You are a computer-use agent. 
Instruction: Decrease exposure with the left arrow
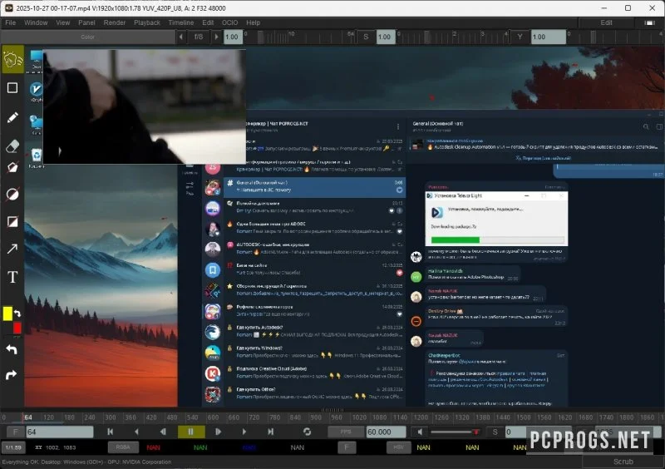181,37
